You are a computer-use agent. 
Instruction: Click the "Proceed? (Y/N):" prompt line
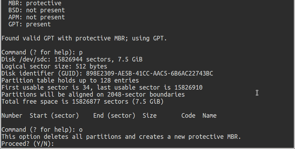(28, 144)
